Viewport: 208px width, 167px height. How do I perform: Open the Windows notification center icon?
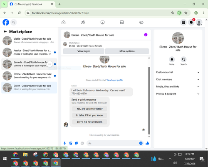[202, 159]
